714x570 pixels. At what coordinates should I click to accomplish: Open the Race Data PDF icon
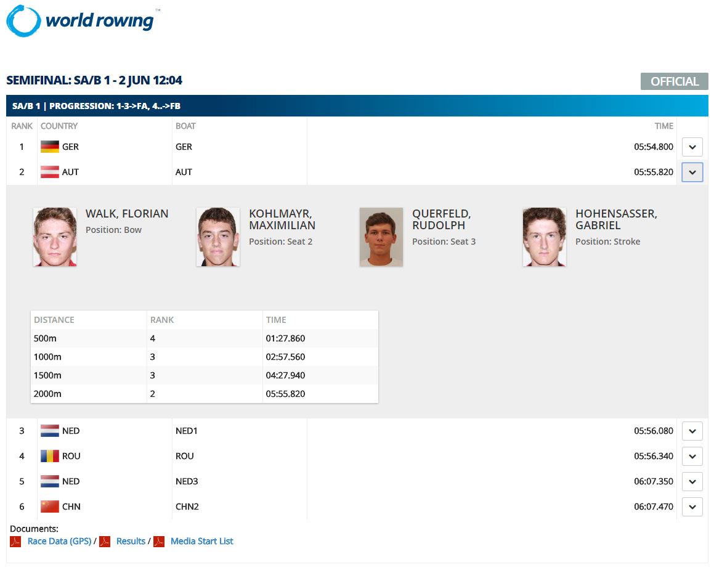[x=15, y=541]
